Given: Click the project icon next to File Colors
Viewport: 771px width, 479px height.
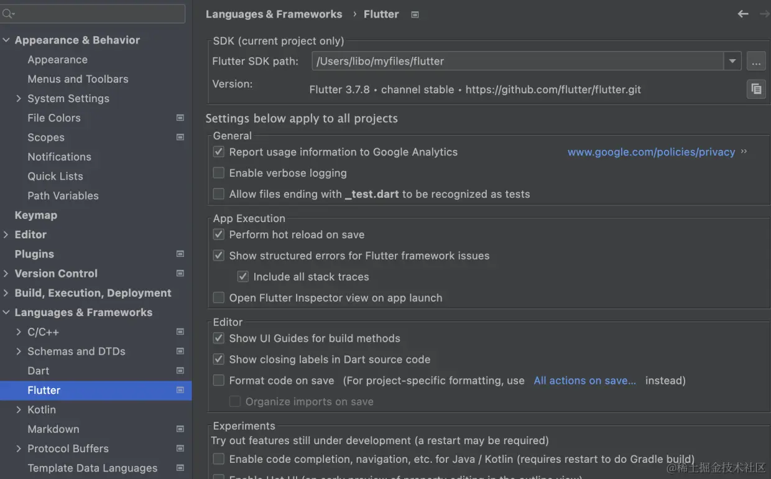Looking at the screenshot, I should coord(180,118).
